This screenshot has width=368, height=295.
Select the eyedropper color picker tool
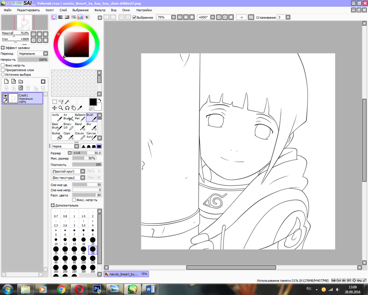pos(80,108)
